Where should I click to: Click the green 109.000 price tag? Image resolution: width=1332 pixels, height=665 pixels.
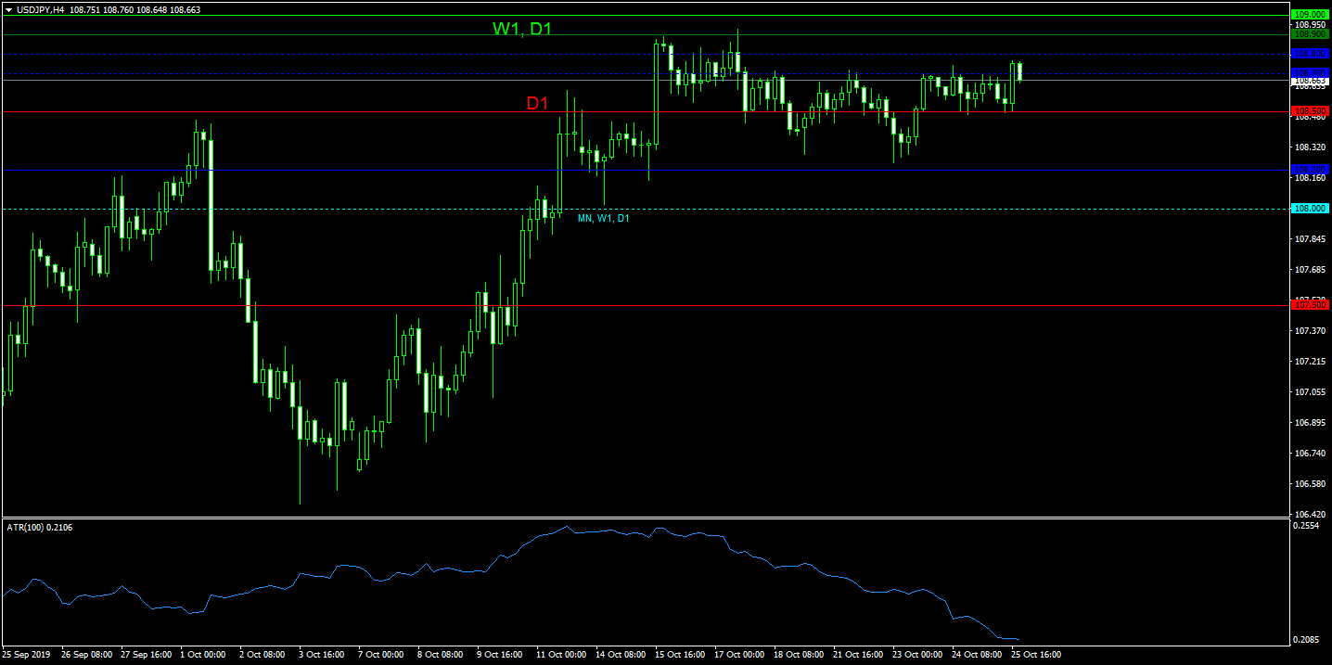point(1311,15)
